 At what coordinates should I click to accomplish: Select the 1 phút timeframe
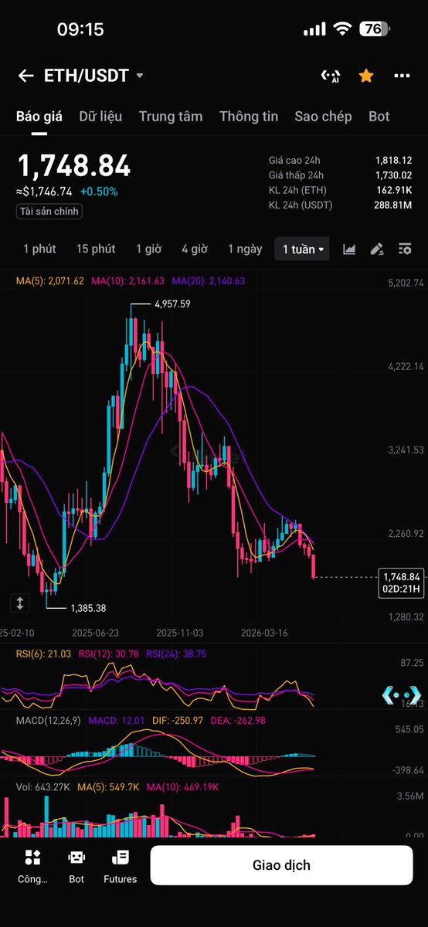coord(39,249)
